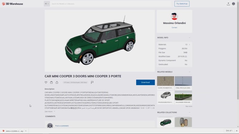Open the floor pavimento related model
This screenshot has height=134, width=239.
pos(166,82)
